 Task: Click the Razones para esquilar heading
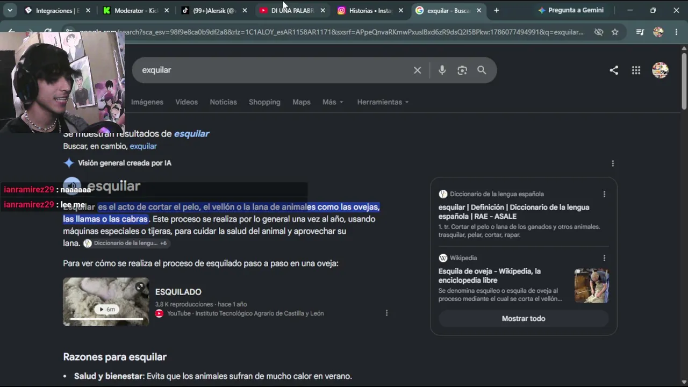point(115,357)
